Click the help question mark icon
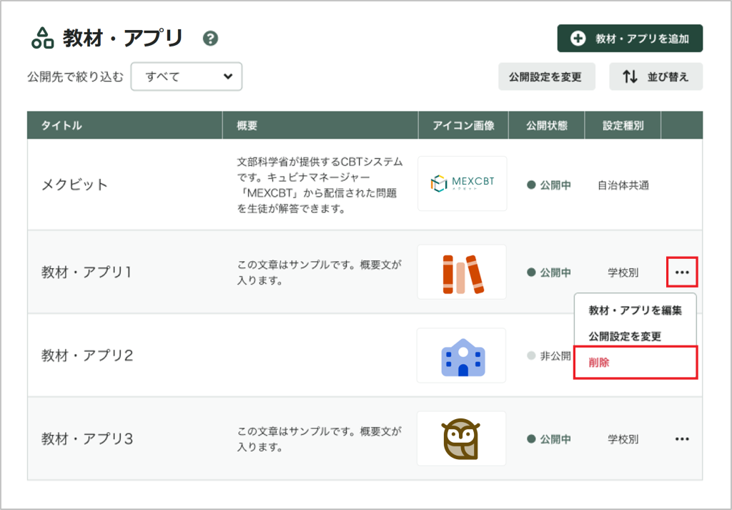Screen dimensions: 732x510 pyautogui.click(x=211, y=39)
